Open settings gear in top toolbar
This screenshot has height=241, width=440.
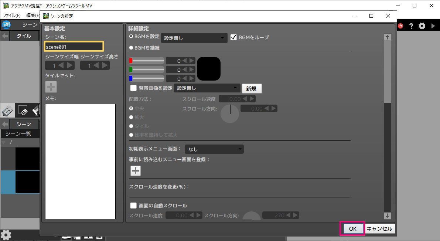coord(422,26)
